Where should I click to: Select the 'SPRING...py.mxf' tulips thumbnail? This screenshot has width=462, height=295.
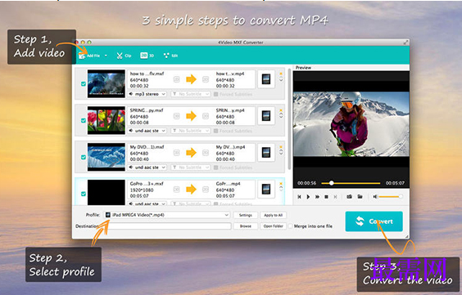pos(106,120)
